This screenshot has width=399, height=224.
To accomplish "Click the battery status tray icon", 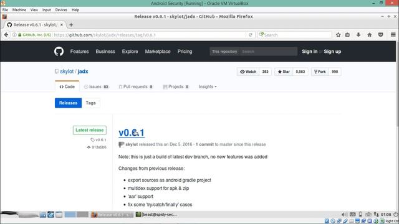I will click(x=360, y=215).
